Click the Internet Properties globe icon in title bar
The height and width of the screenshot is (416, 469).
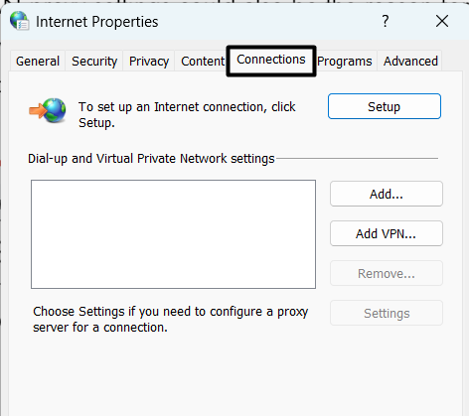[x=20, y=21]
